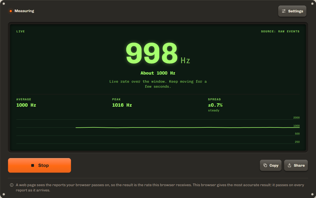The image size is (316, 198).
Task: Click the square stop icon
Action: click(x=33, y=165)
